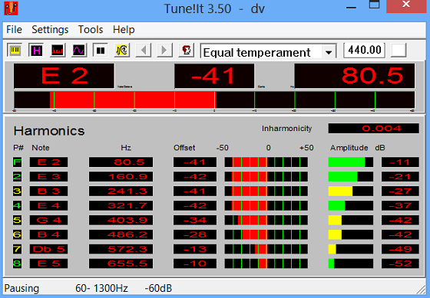
Task: Click the Inharmonicity value 0.004
Action: [x=373, y=129]
